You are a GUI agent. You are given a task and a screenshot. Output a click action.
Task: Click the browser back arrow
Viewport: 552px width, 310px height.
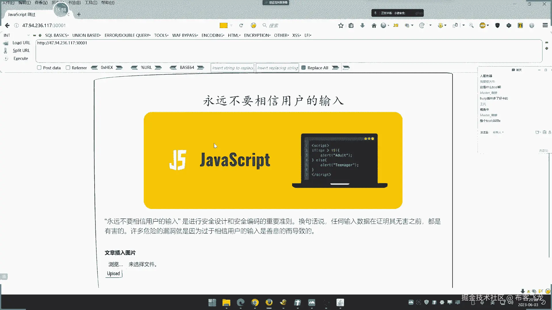pyautogui.click(x=7, y=26)
